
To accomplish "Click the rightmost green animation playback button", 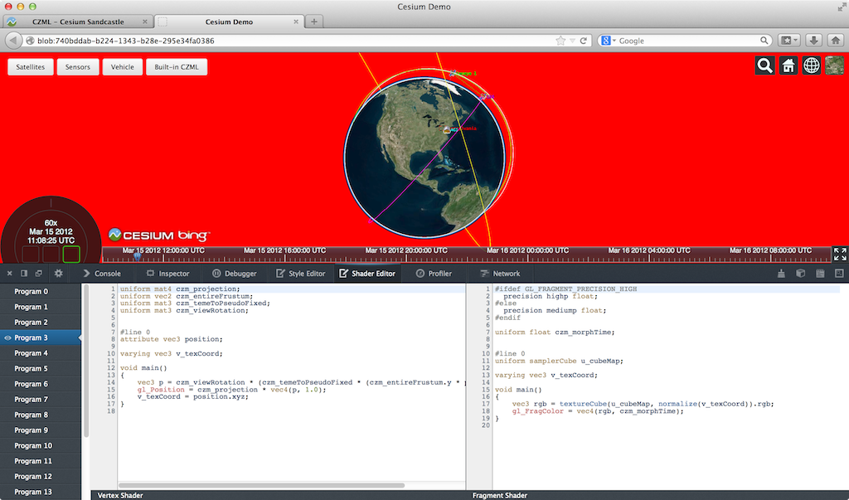I will coord(71,254).
